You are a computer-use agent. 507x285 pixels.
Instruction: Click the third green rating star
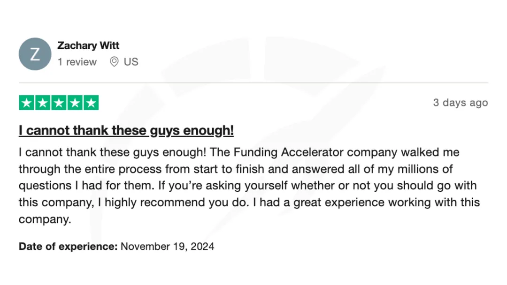[59, 103]
